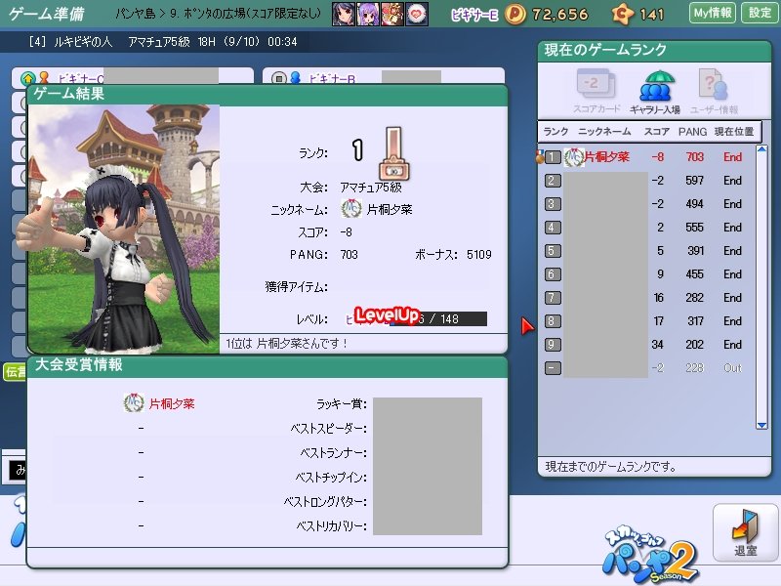Viewport: 781px width, 586px height.
Task: Click the heart mascot portrait in top bar
Action: click(417, 14)
